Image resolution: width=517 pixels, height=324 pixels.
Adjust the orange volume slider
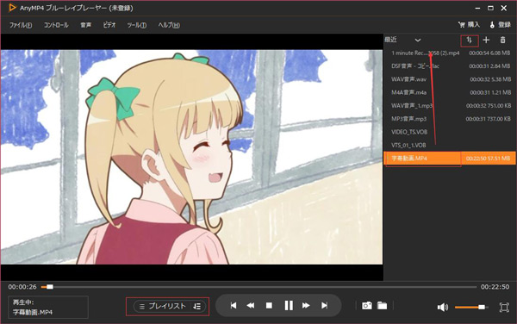pyautogui.click(x=470, y=307)
